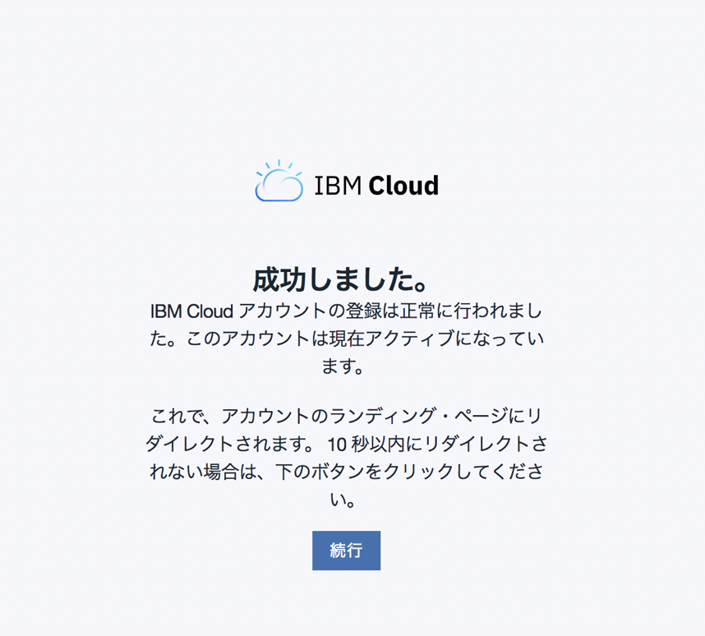Viewport: 705px width, 636px height.
Task: Click the text '下のボタンをクリックしてくださ'
Action: (409, 472)
